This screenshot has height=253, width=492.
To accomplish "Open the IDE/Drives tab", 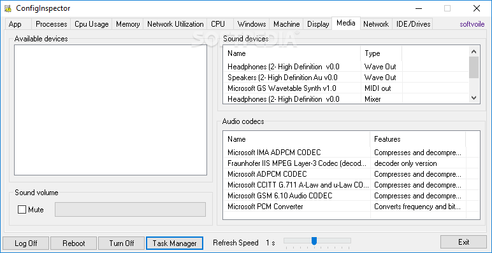I will pos(412,24).
